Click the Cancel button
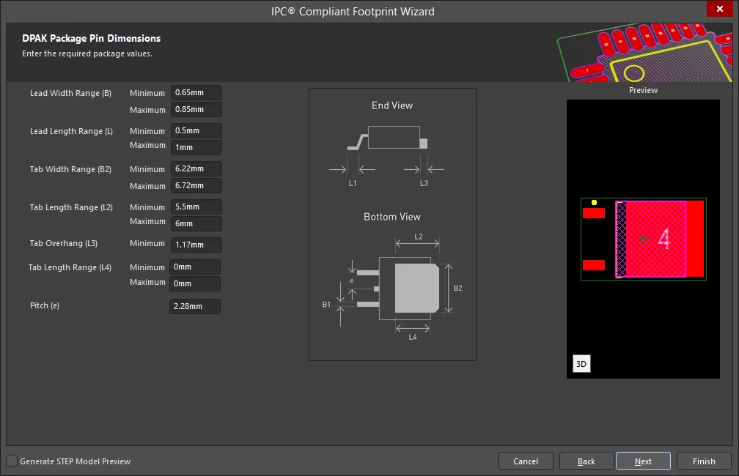Image resolution: width=739 pixels, height=476 pixels. click(x=526, y=461)
